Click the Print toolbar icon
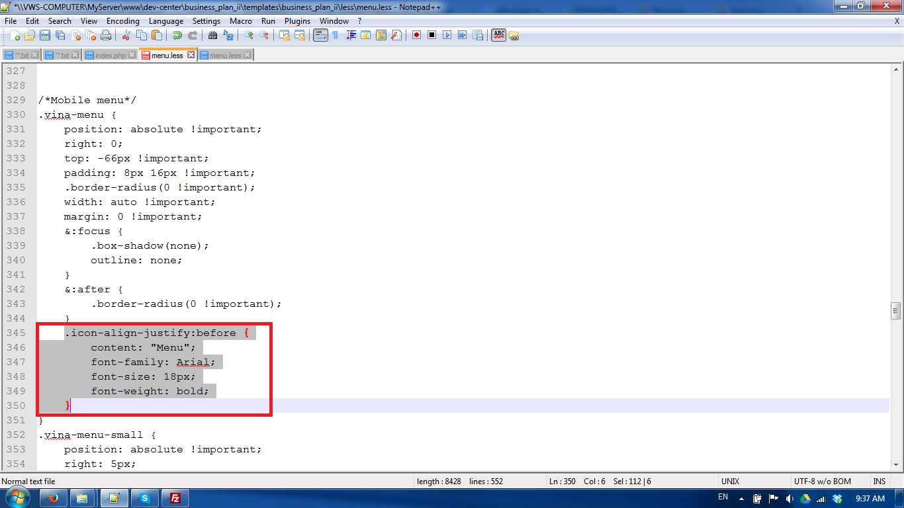 click(106, 35)
